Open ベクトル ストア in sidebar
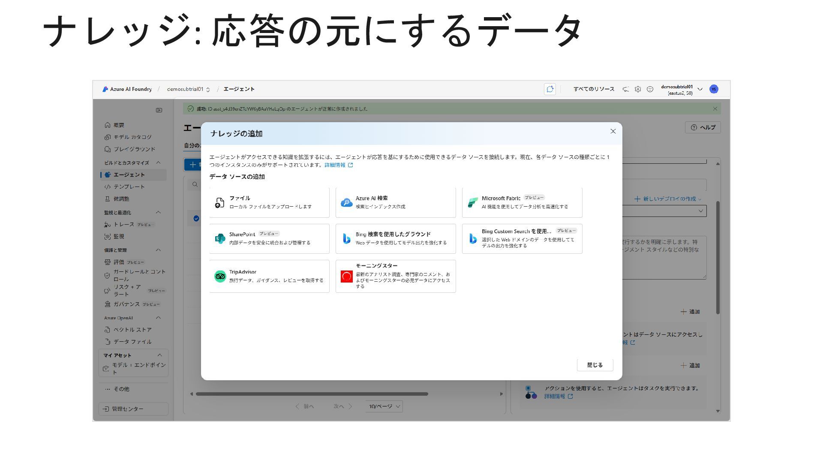The image size is (823, 463). [132, 330]
